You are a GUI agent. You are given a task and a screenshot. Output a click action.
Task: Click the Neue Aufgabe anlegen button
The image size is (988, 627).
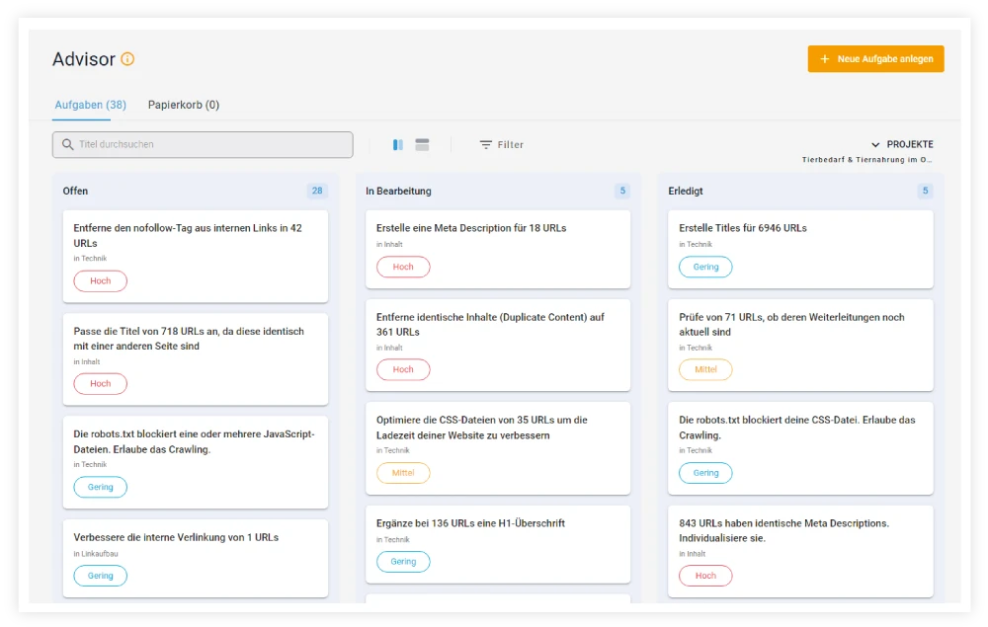click(875, 58)
